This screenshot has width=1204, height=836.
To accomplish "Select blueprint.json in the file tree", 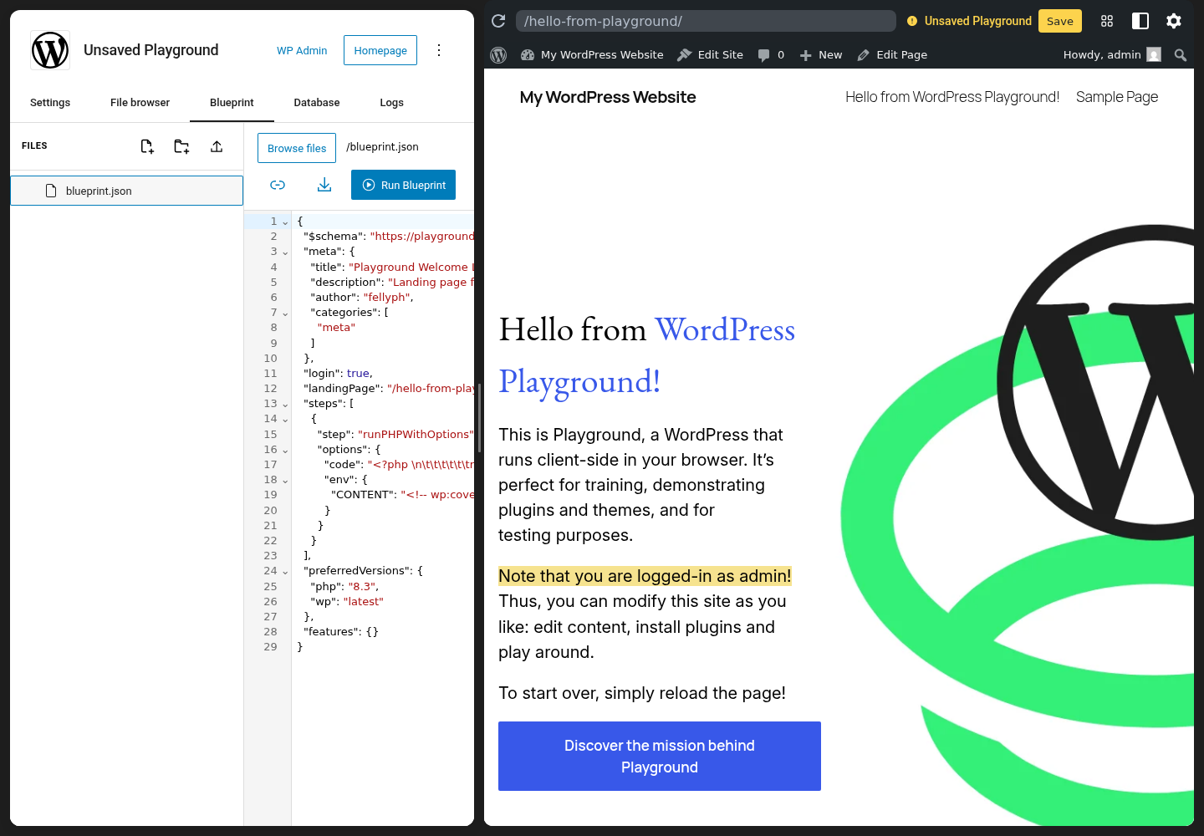I will [x=126, y=191].
